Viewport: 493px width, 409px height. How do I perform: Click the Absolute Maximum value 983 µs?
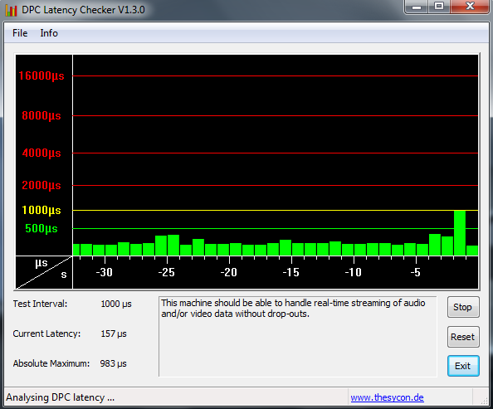click(x=113, y=363)
